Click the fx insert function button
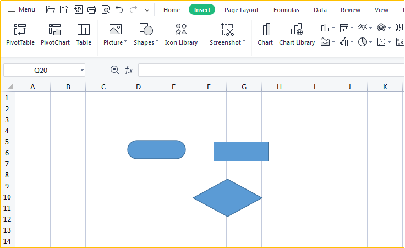 coord(129,70)
